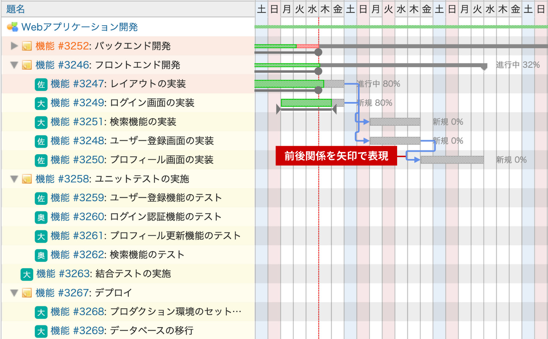
Task: Click the 奥 avatar on #3262
Action: coord(41,255)
